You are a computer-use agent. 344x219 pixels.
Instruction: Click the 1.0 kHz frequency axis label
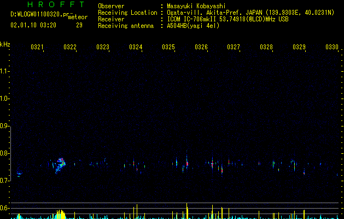pos(4,99)
